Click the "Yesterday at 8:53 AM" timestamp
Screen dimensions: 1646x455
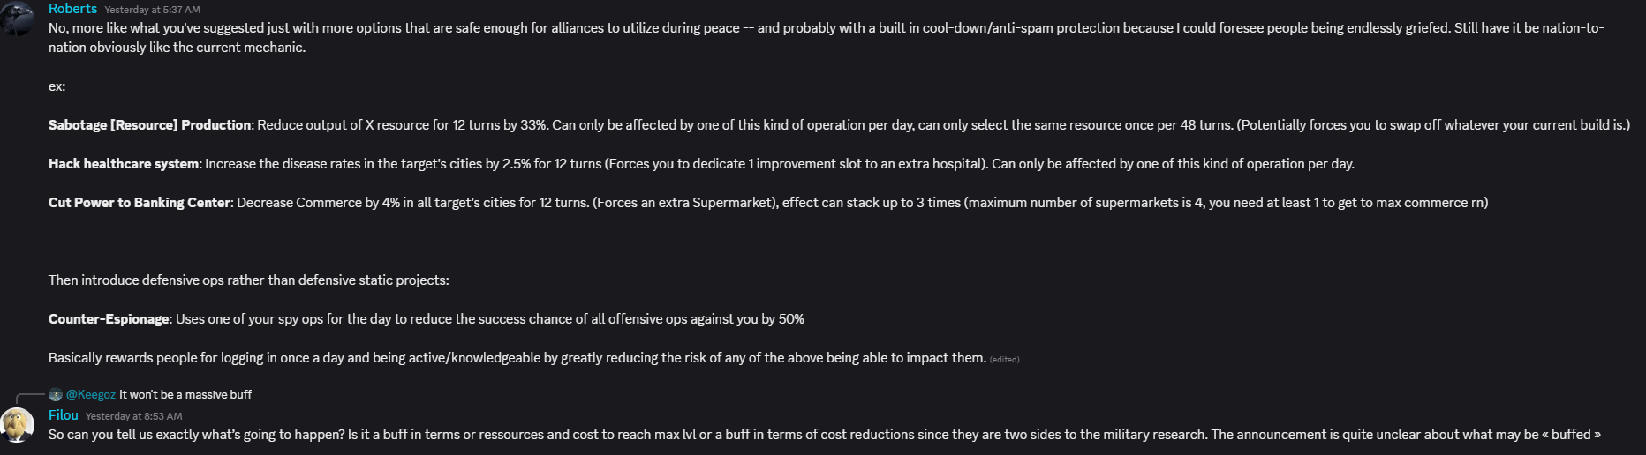(x=134, y=416)
